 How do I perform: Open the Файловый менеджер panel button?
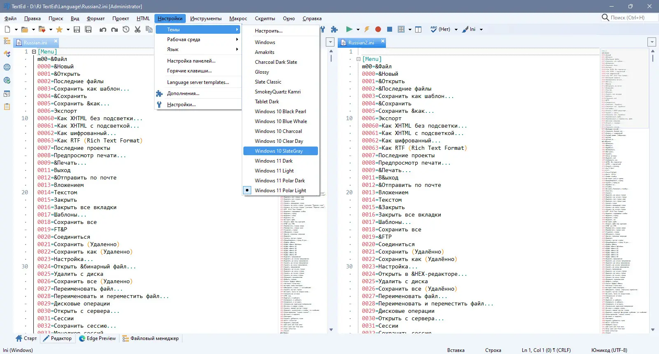(150, 338)
